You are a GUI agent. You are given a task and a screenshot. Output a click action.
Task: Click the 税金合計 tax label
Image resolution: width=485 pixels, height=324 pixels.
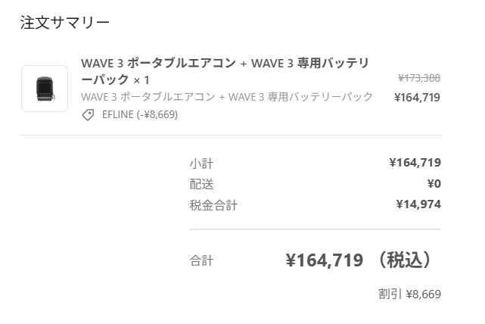[x=213, y=205]
